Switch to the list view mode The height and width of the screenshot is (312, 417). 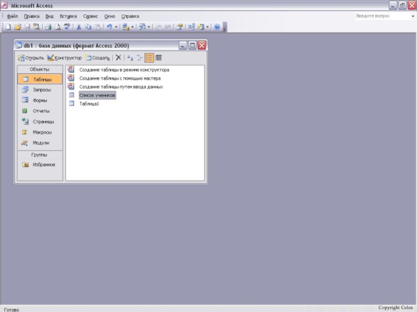[149, 58]
